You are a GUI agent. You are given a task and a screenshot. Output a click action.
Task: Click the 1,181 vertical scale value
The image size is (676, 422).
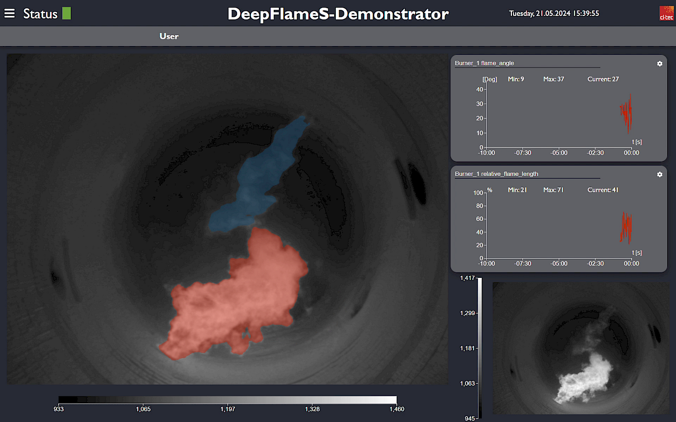coord(467,349)
